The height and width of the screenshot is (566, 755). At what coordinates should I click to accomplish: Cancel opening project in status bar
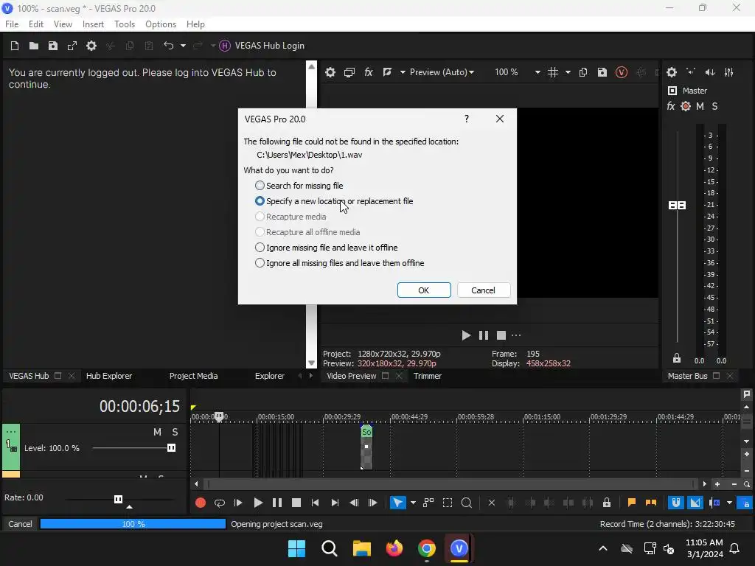click(20, 524)
